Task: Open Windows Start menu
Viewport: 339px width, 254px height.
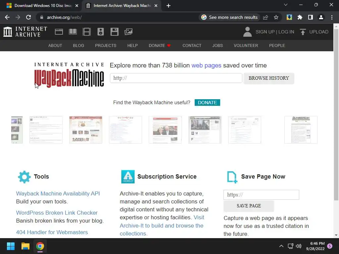Action: click(x=11, y=246)
